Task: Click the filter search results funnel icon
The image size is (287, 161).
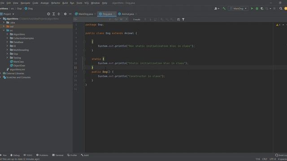Action: tap(183, 19)
